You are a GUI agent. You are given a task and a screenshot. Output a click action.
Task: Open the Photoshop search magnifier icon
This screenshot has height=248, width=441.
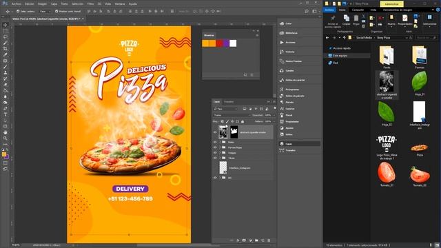tap(307, 11)
